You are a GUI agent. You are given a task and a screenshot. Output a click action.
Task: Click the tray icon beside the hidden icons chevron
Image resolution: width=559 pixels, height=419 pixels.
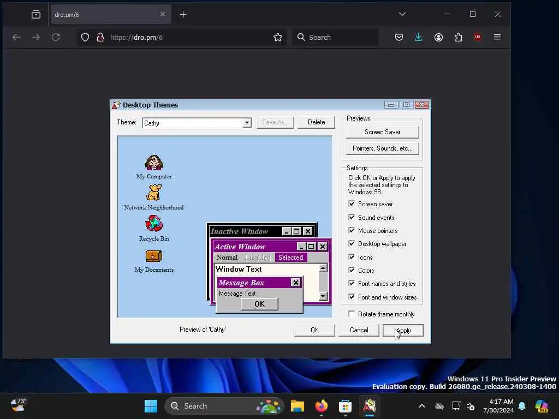[x=439, y=406]
